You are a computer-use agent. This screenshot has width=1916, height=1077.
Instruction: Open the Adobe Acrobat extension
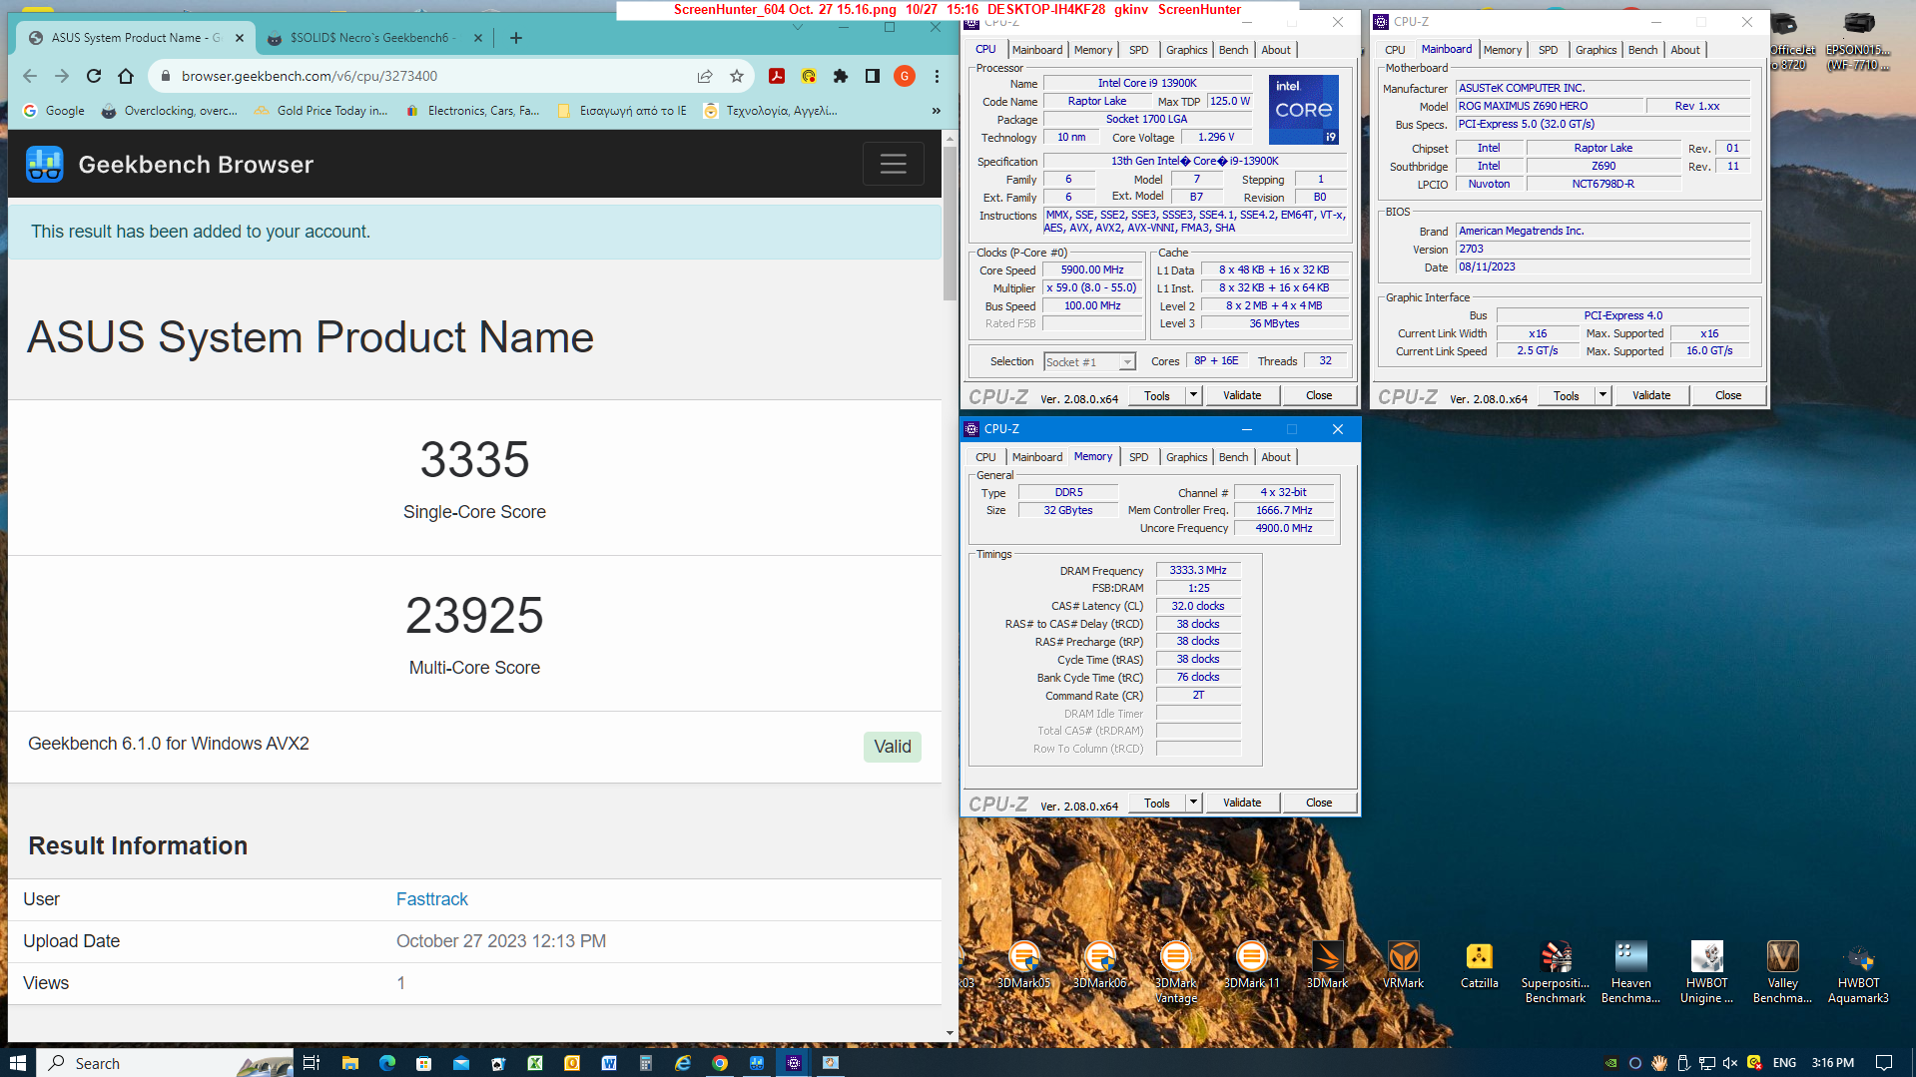tap(777, 76)
